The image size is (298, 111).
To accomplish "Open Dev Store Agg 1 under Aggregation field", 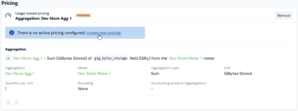I will pyautogui.click(x=20, y=74).
